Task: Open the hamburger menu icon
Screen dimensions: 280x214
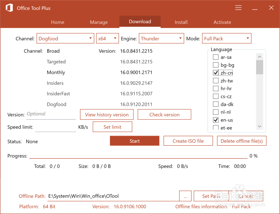Action: pyautogui.click(x=238, y=8)
